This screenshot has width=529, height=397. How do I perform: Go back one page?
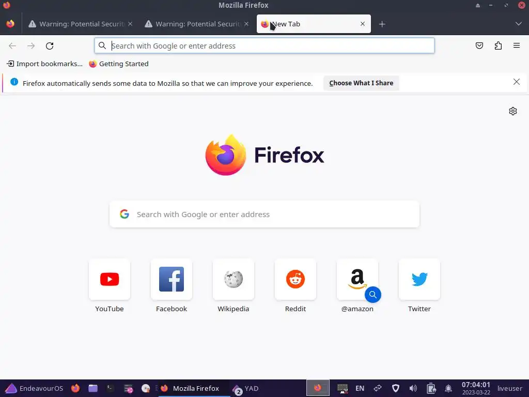tap(12, 46)
